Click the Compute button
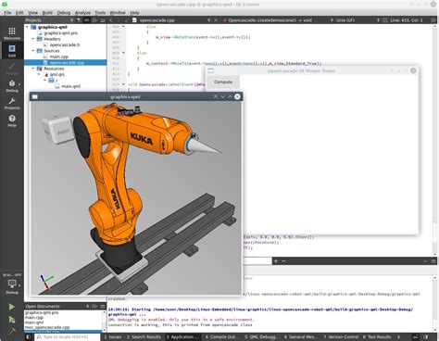 (x=223, y=82)
